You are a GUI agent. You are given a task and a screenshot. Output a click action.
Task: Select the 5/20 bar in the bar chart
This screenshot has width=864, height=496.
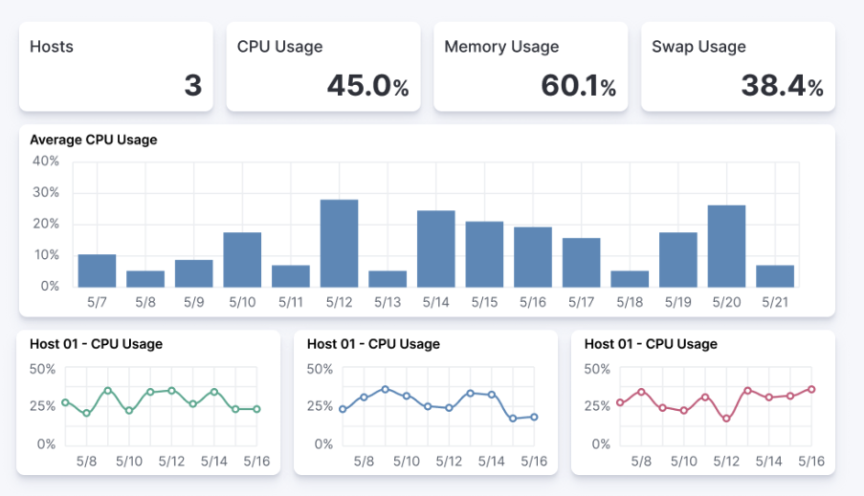click(726, 246)
